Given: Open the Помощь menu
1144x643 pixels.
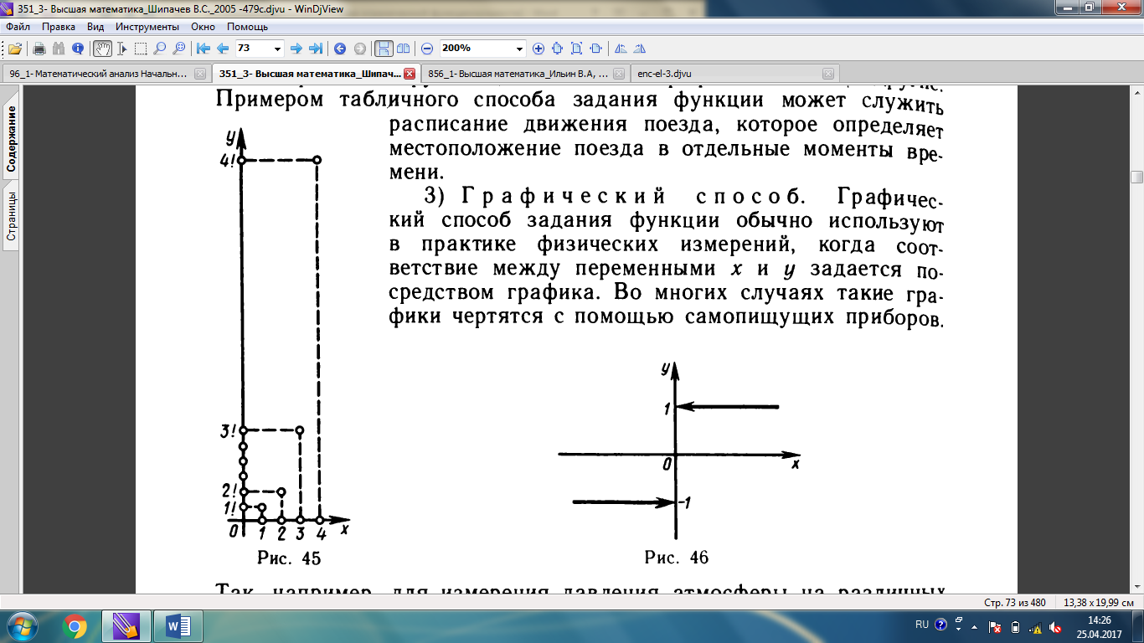Looking at the screenshot, I should pos(247,27).
